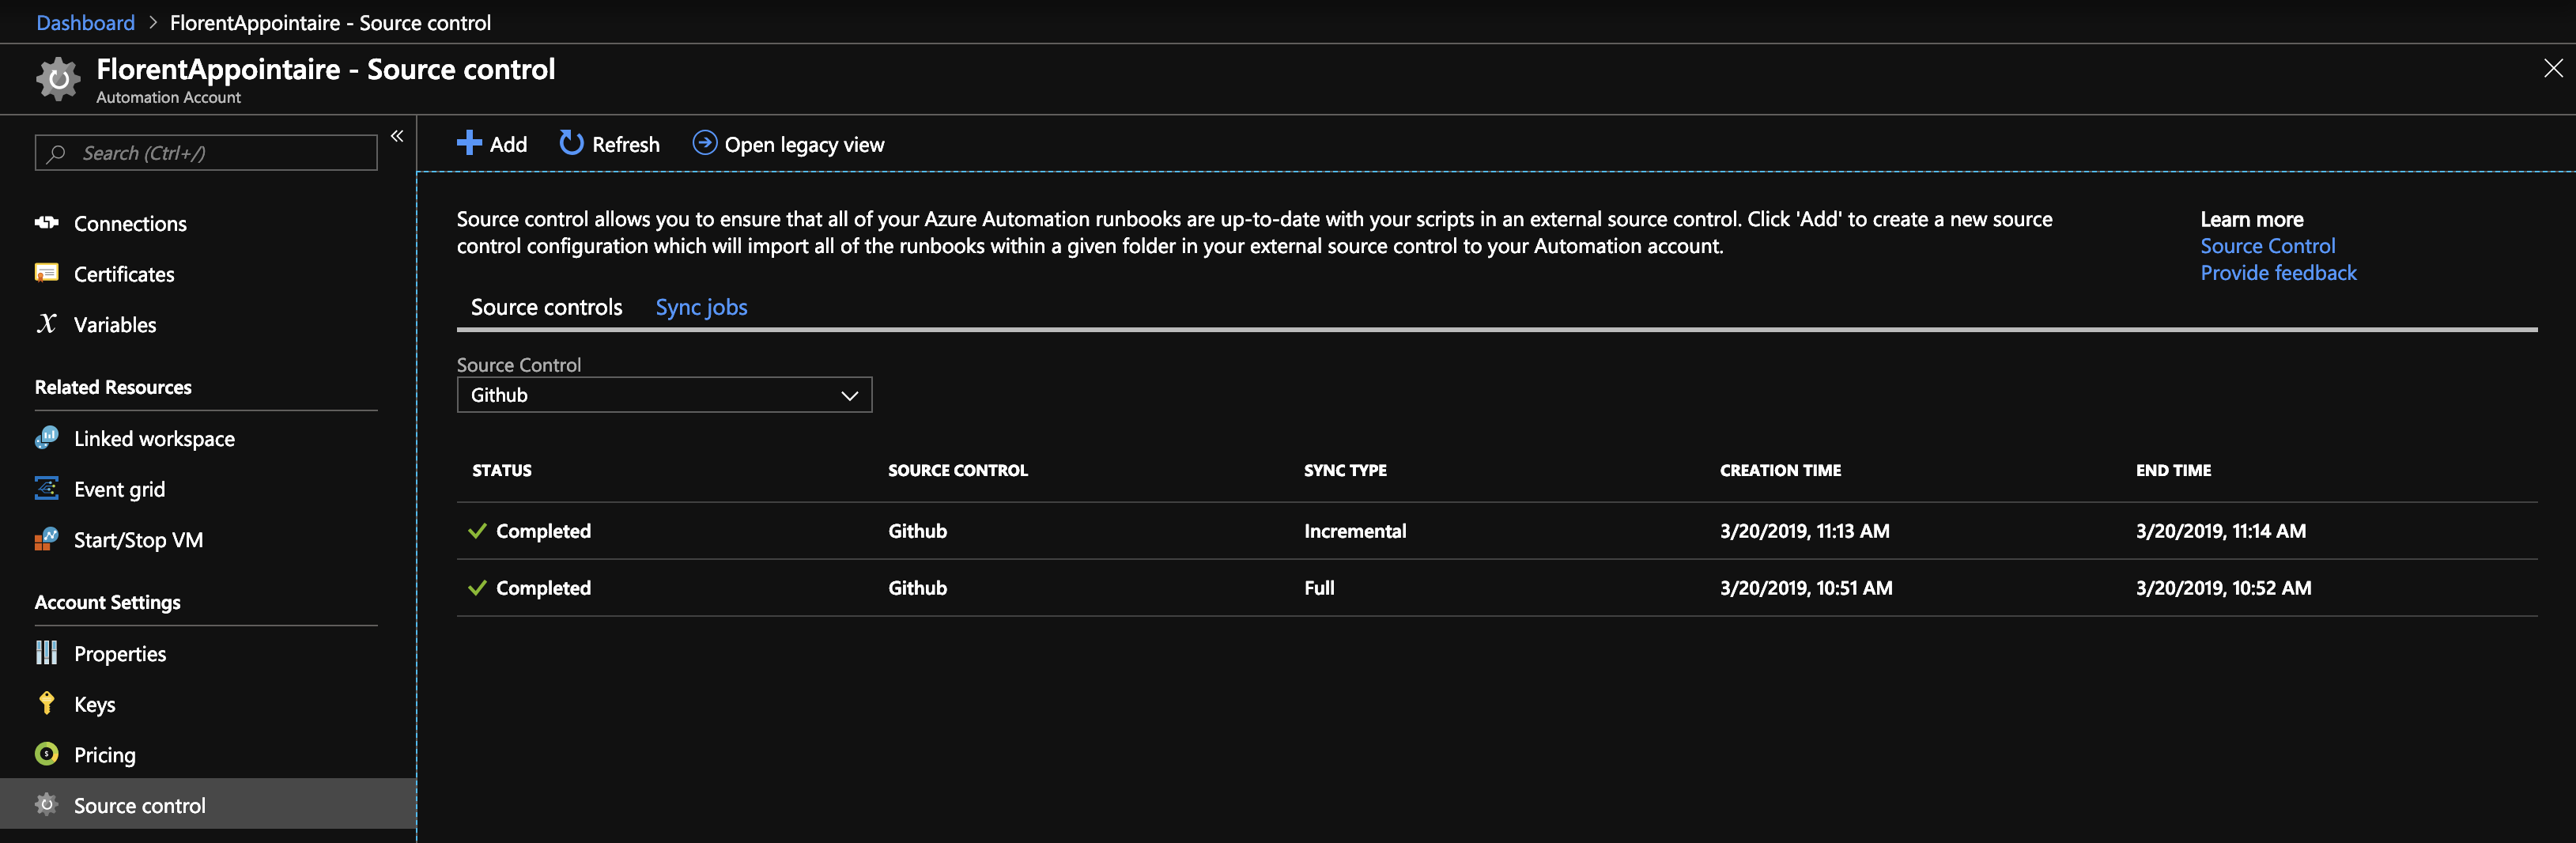Click the Automation Account gear icon in header
This screenshot has height=843, width=2576.
coord(58,79)
